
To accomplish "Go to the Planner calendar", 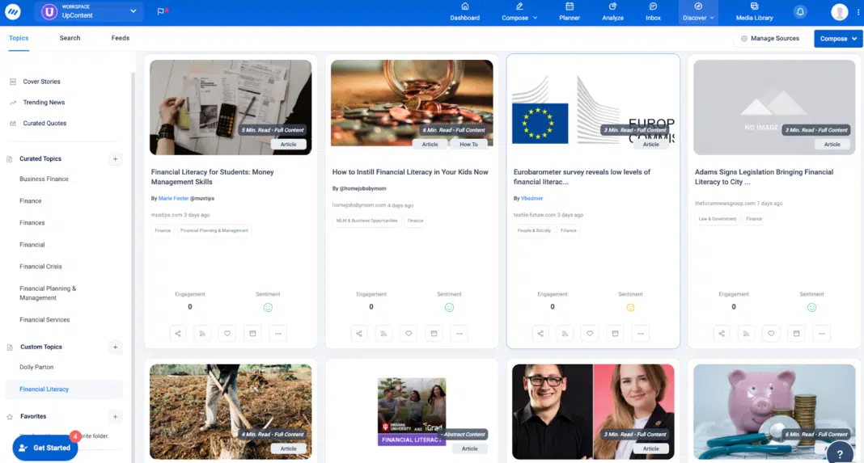I will [x=570, y=12].
